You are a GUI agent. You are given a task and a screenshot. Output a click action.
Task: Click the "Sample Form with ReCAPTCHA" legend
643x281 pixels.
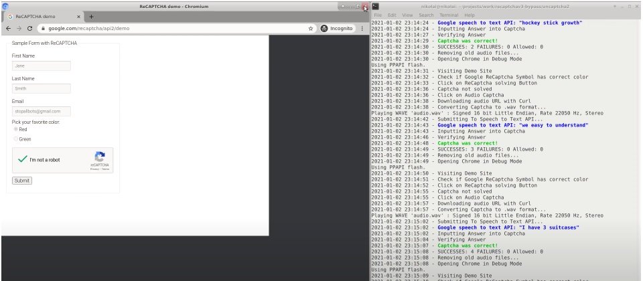tap(44, 43)
